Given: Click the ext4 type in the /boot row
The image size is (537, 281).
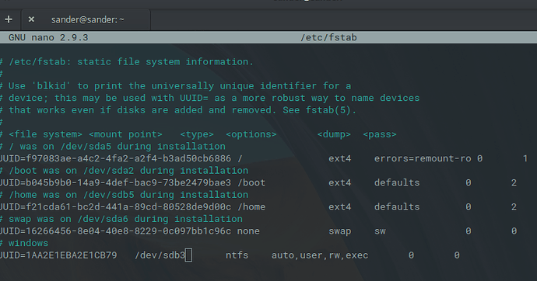Looking at the screenshot, I should click(x=340, y=182).
